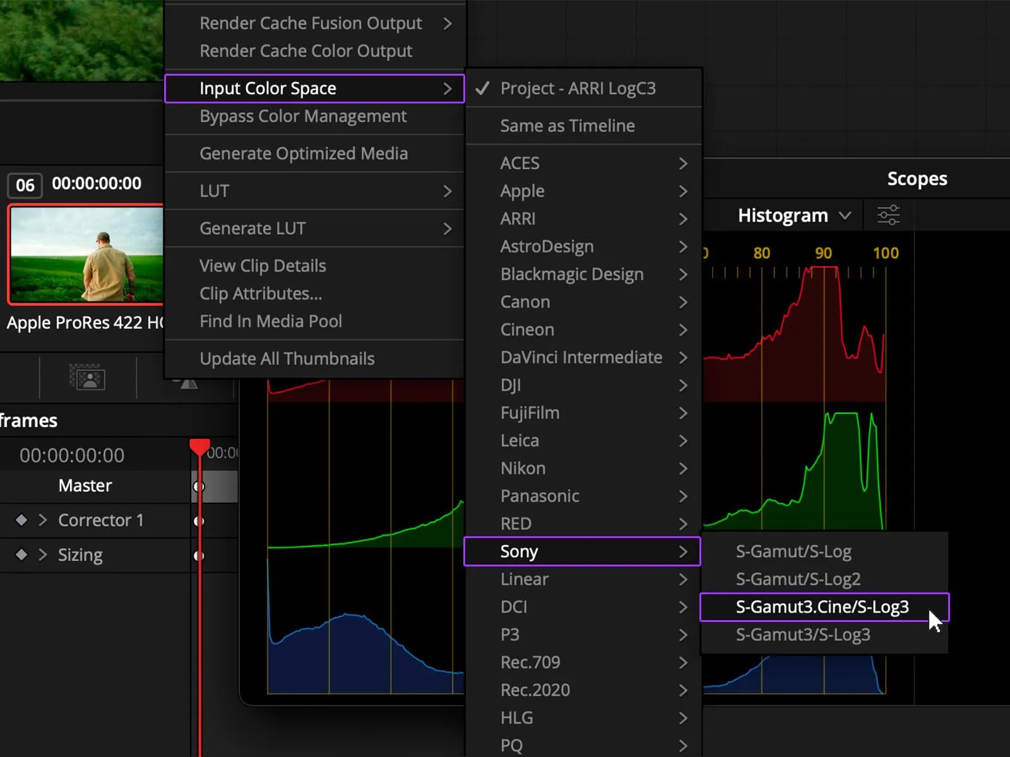The image size is (1010, 757).
Task: Click the Sizing keyframe dot on the timeline
Action: coord(199,556)
